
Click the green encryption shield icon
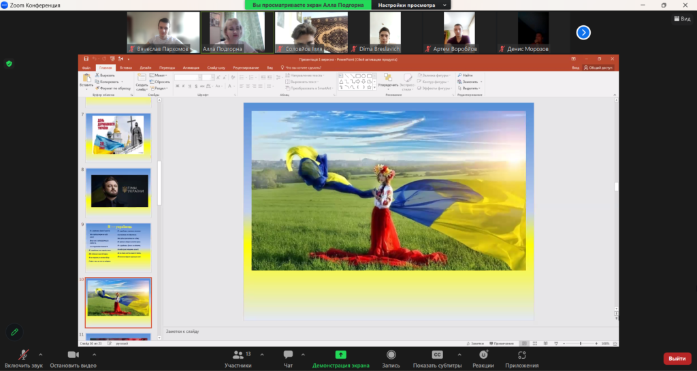9,63
